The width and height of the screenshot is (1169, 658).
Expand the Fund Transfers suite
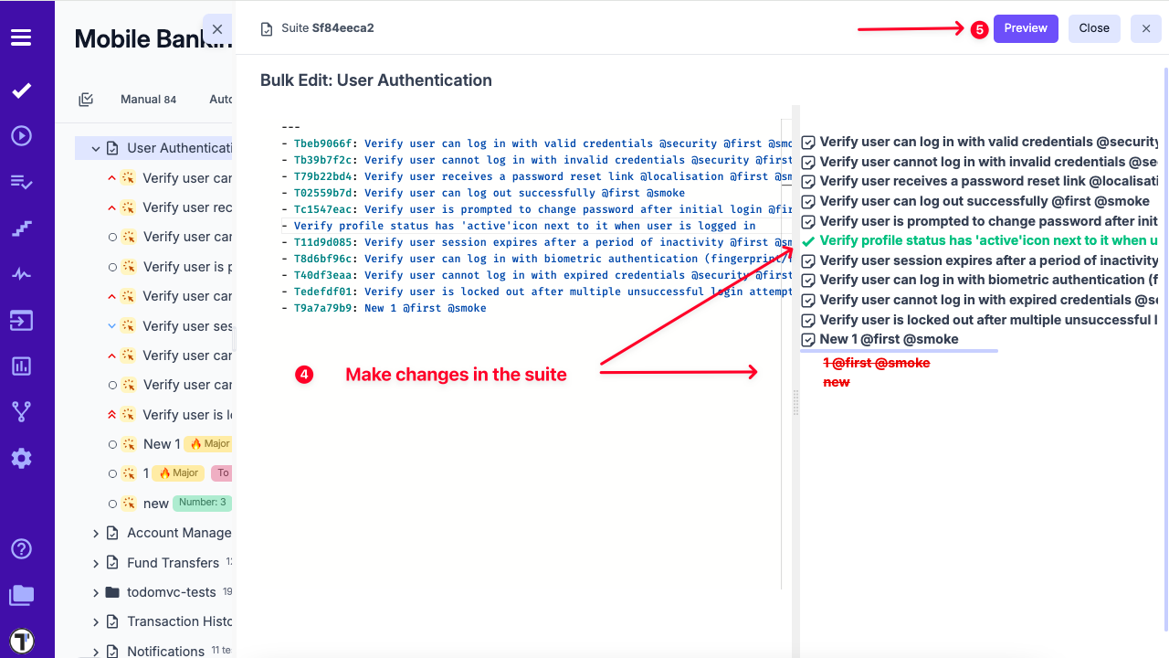pos(96,563)
